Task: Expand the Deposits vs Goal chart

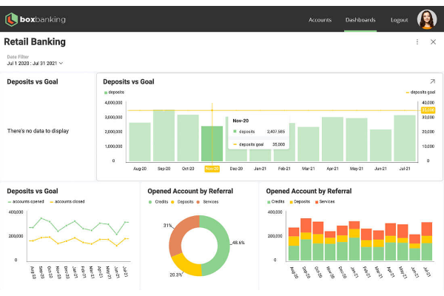Action: click(432, 81)
